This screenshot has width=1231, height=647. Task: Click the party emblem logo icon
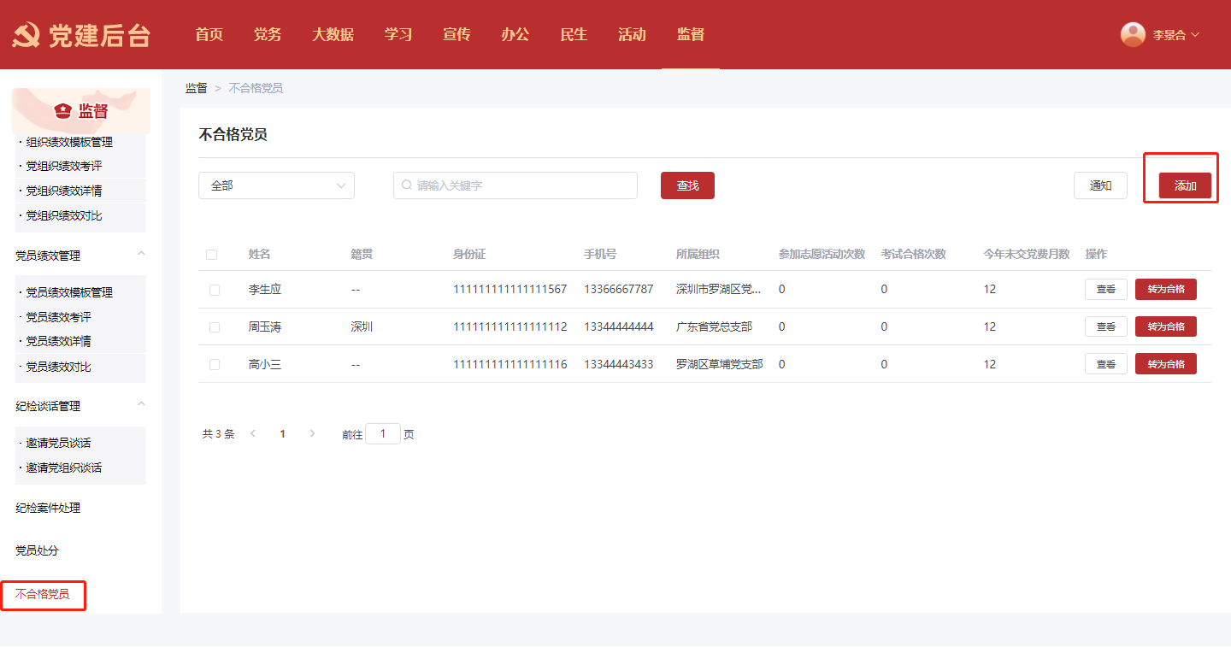[x=26, y=35]
